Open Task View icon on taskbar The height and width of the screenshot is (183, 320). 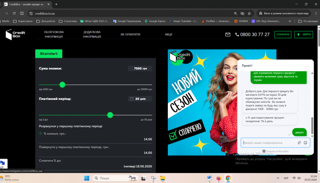[144, 178]
